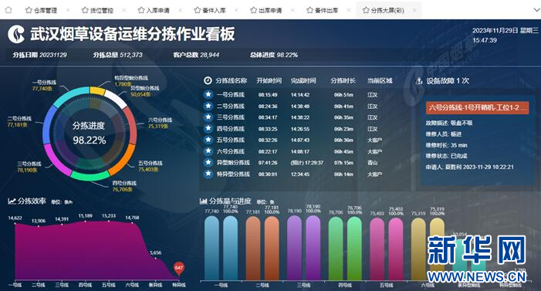Viewport: 541px width, 291px height.
Task: Open the 出库申请 tab
Action: 266,10
